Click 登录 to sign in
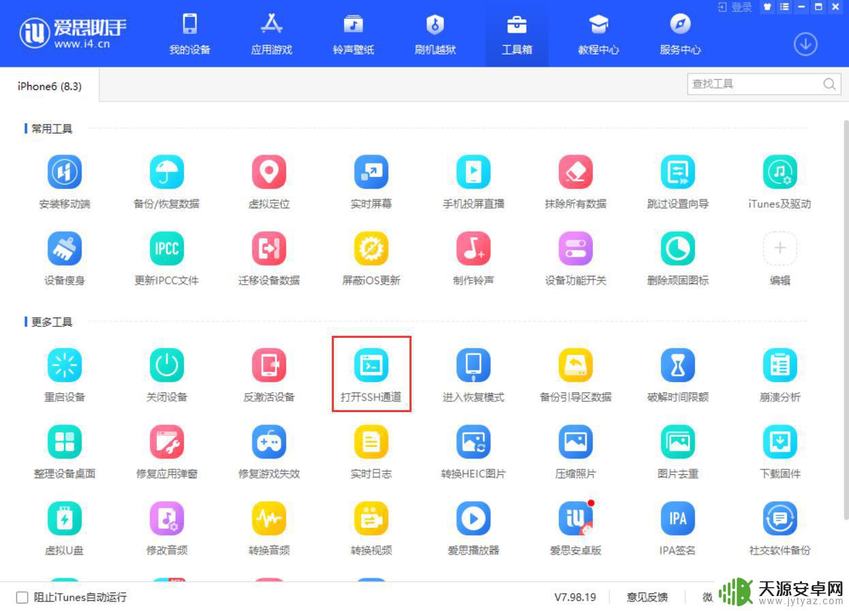This screenshot has width=849, height=611. pos(735,7)
